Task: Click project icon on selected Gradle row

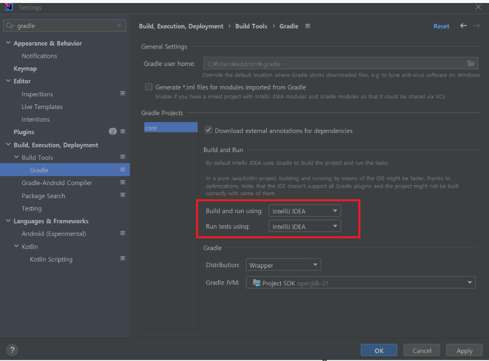Action: [123, 170]
